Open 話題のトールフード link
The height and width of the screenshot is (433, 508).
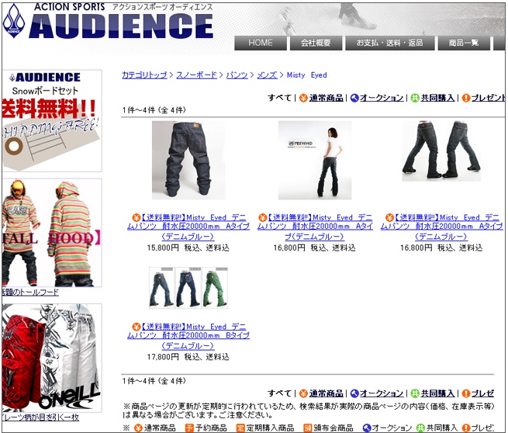point(30,293)
